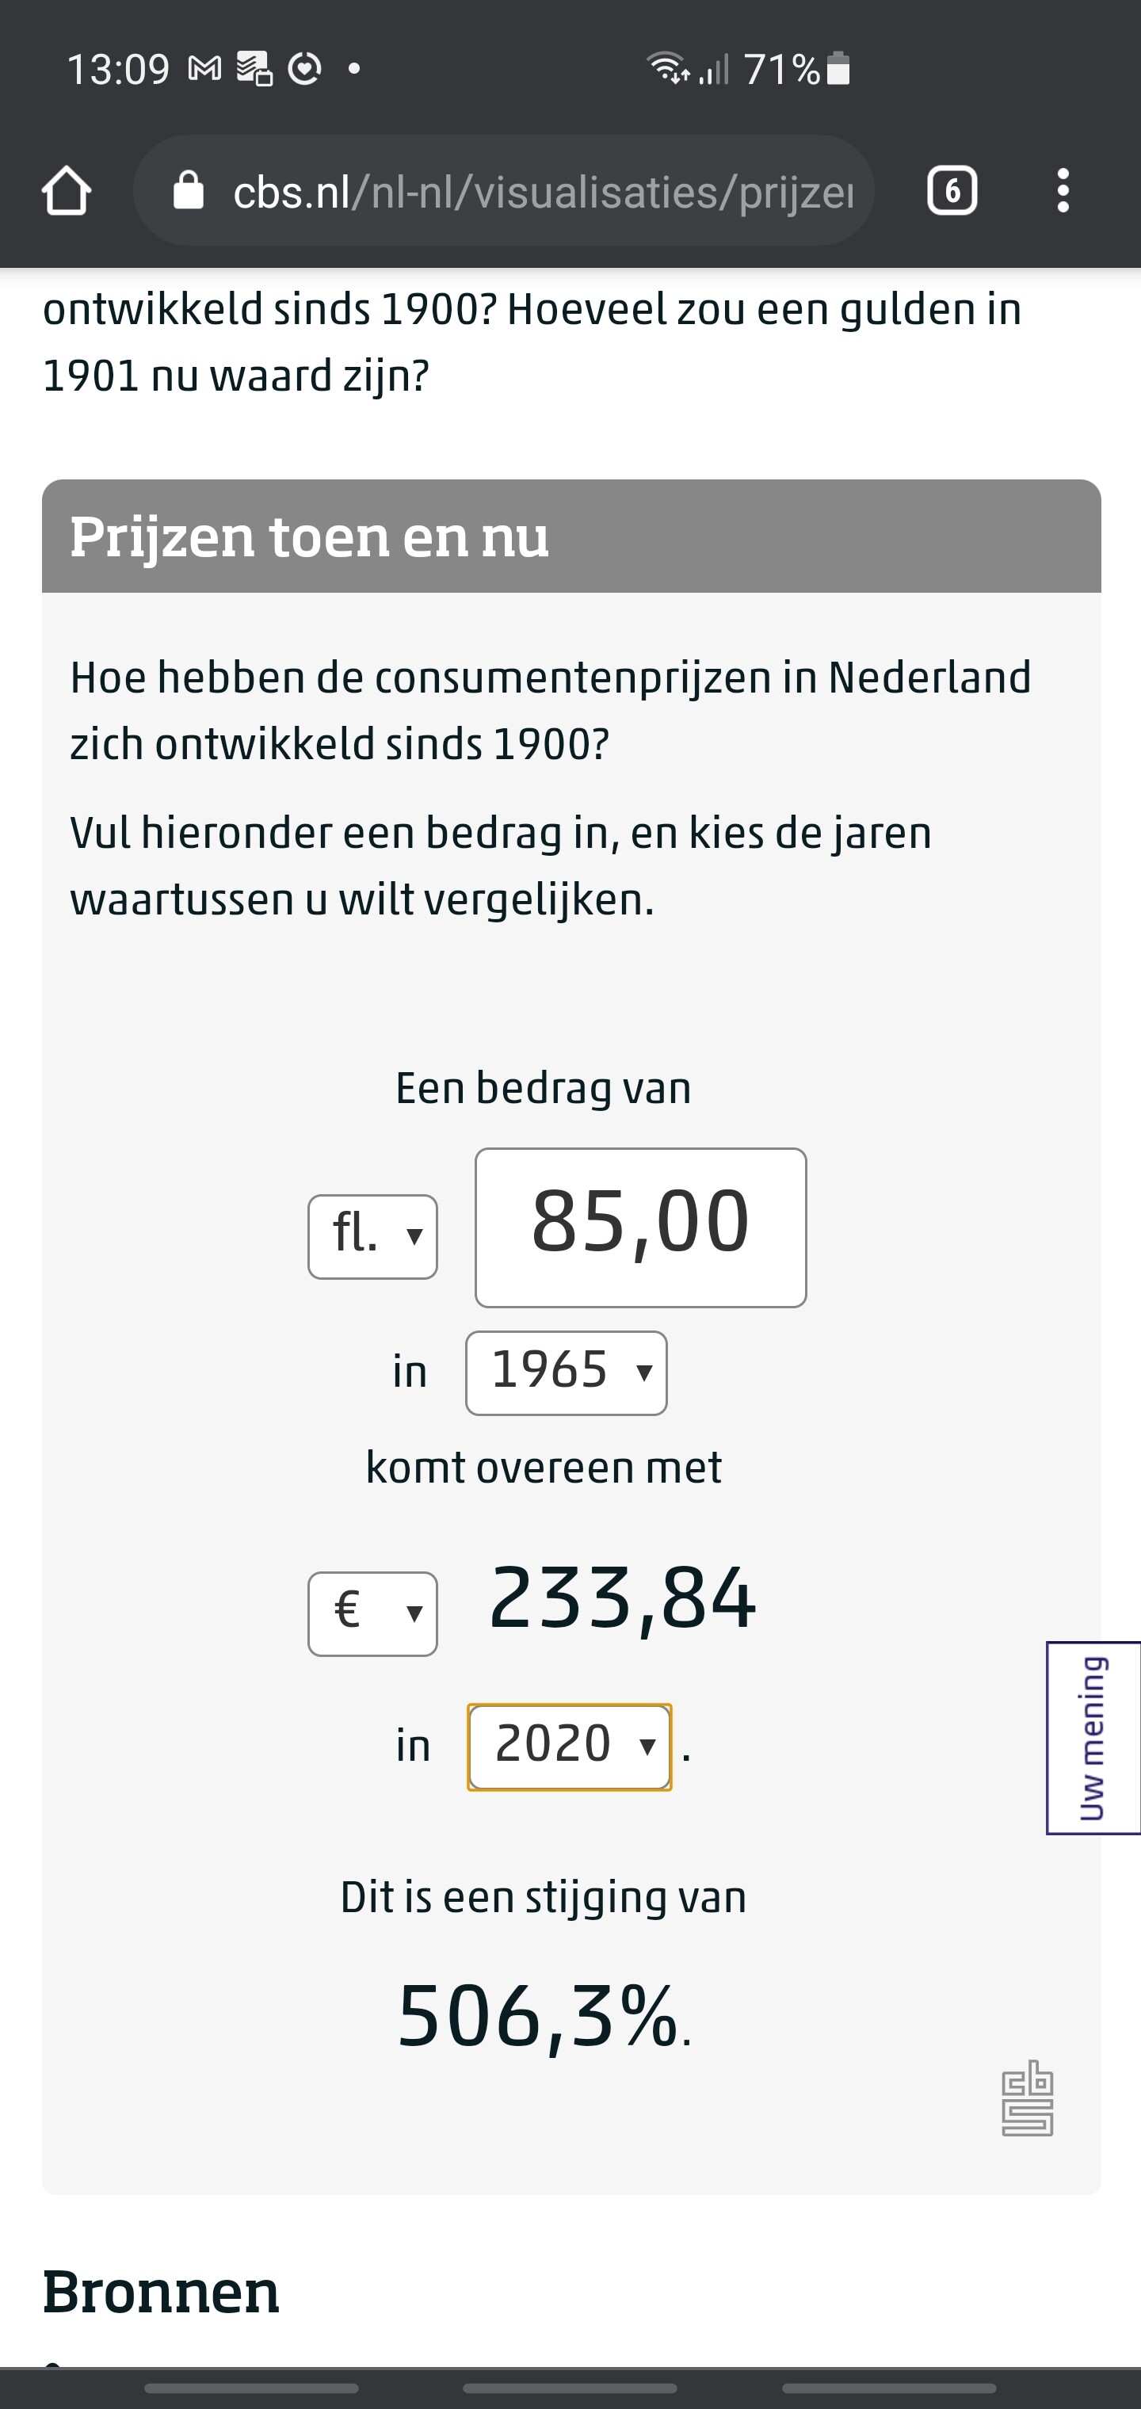The height and width of the screenshot is (2409, 1141).
Task: Tap the converted result 233,84
Action: point(622,1600)
